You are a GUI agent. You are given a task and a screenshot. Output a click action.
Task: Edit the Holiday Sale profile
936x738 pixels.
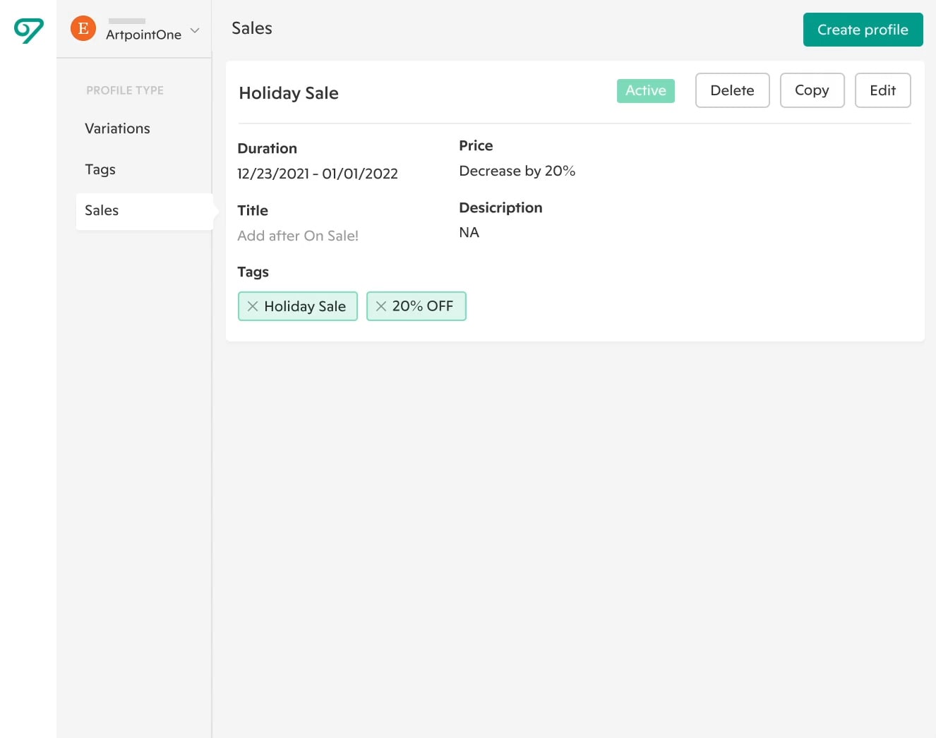point(882,90)
